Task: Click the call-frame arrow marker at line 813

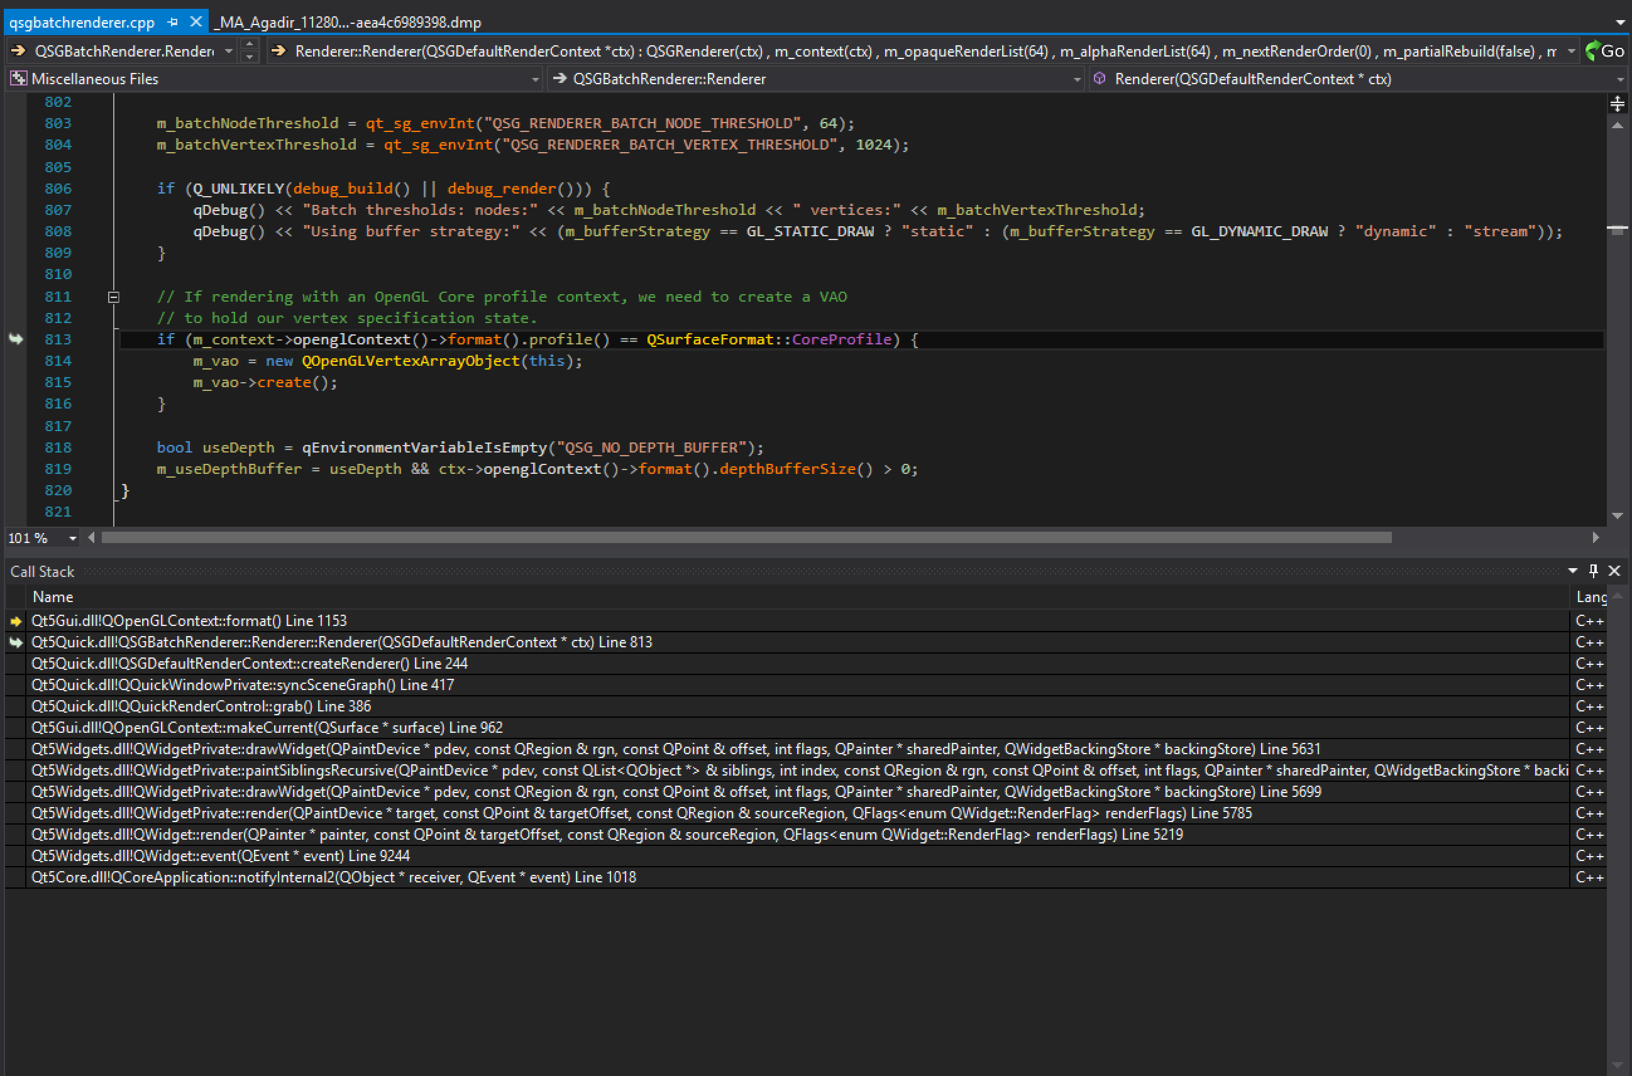Action: coord(16,339)
